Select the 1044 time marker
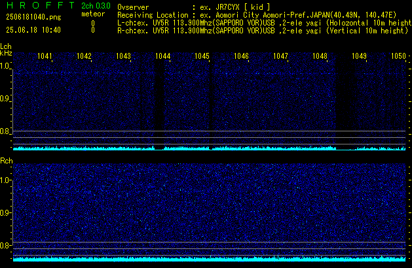412x268 pixels. click(x=162, y=56)
